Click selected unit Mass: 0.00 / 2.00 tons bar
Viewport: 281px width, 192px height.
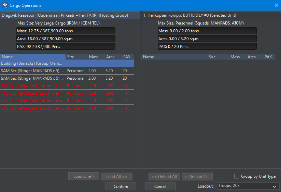coord(207,31)
